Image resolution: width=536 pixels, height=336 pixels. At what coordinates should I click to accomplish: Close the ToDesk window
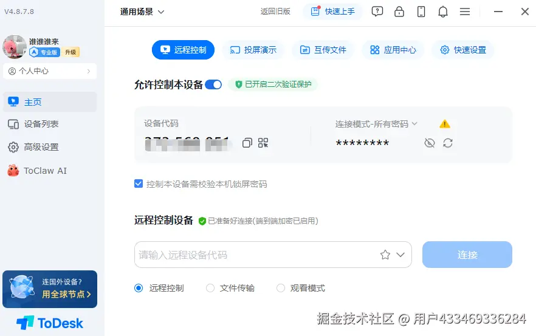point(525,12)
